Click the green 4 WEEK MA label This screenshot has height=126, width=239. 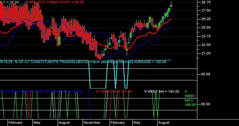(190, 98)
